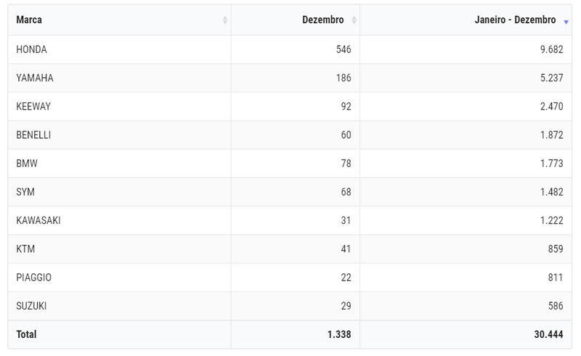Click sort arrows beside Dezembro header
The height and width of the screenshot is (356, 581).
[x=354, y=20]
